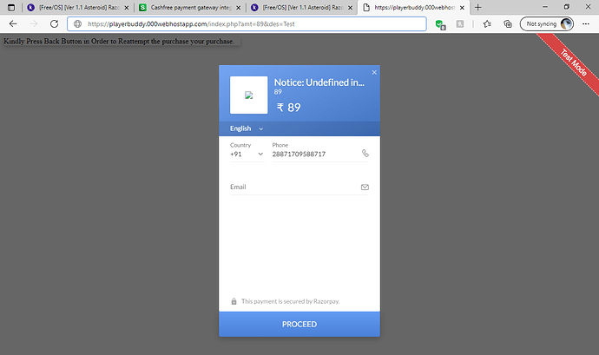This screenshot has width=599, height=355.
Task: Open the green shield extension icon
Action: click(x=440, y=24)
